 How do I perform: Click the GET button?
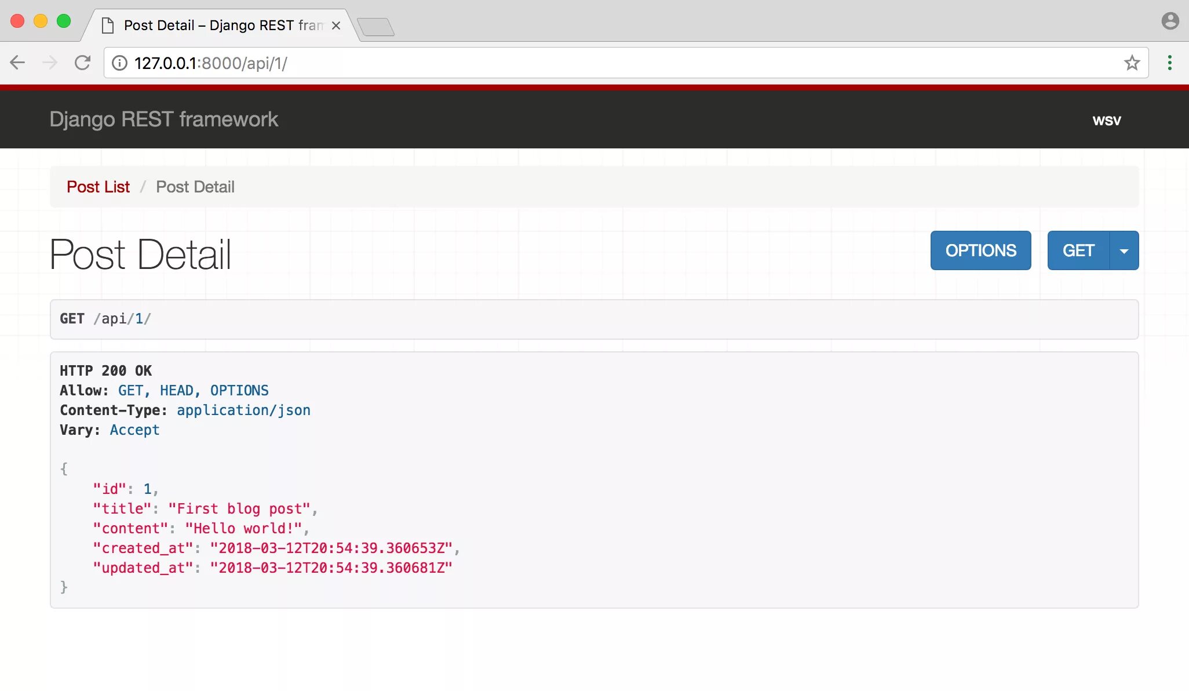pyautogui.click(x=1078, y=250)
